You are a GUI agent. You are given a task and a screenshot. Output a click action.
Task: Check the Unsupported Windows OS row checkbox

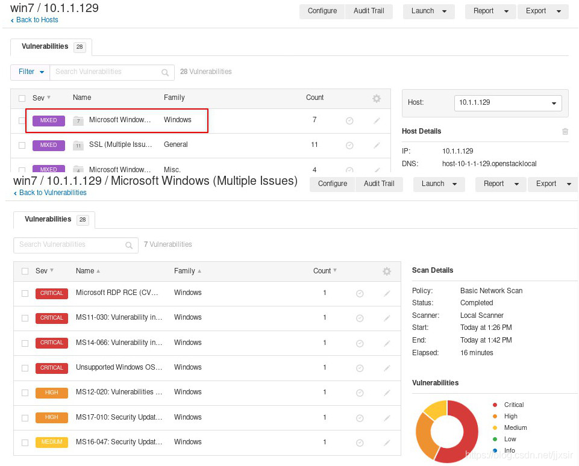25,368
